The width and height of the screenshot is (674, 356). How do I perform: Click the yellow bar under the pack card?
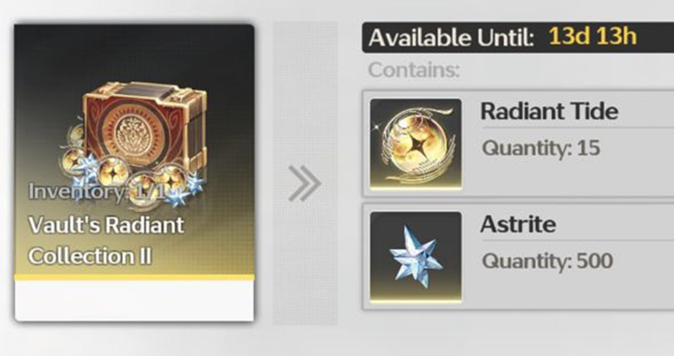coord(134,277)
